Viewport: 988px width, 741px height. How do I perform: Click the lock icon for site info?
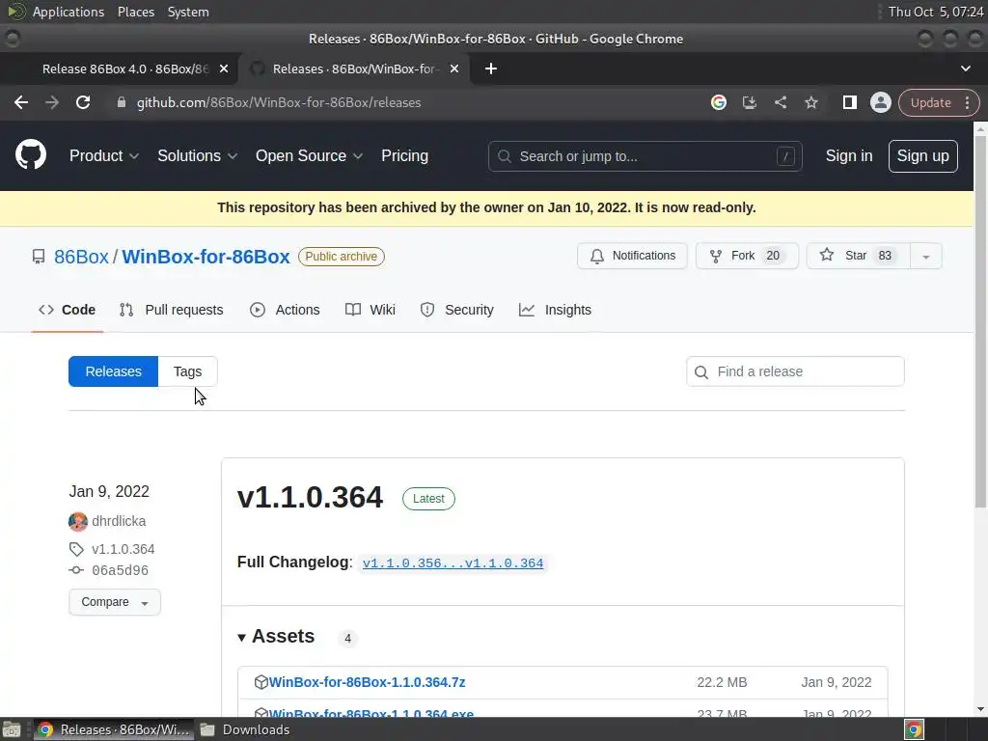122,102
